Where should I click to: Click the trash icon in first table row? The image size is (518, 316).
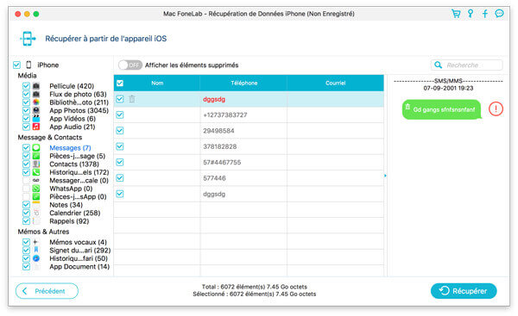(x=132, y=99)
